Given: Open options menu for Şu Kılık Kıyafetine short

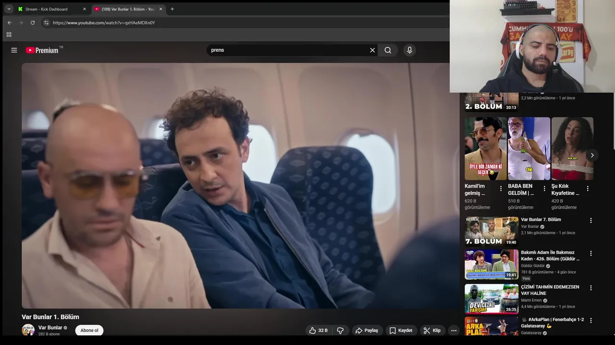Looking at the screenshot, I should pos(588,188).
